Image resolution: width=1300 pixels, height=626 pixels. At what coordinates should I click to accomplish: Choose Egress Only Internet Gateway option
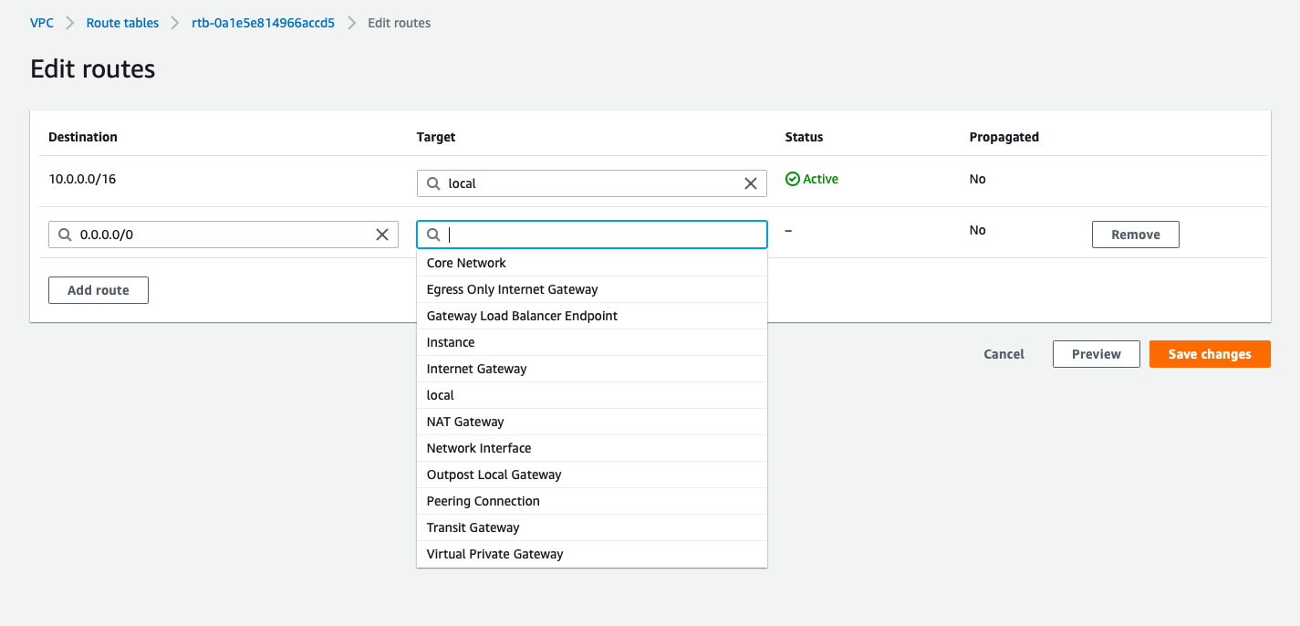coord(512,289)
